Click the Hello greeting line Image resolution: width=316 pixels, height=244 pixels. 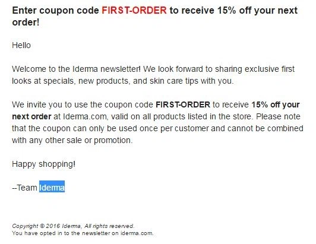pyautogui.click(x=21, y=45)
